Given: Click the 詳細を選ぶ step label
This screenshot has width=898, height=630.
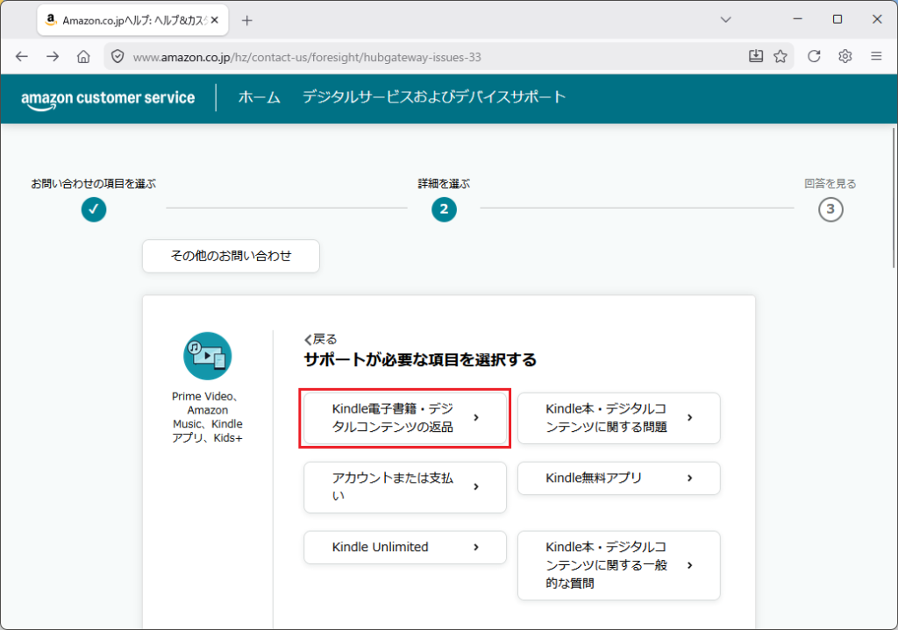Looking at the screenshot, I should (x=444, y=184).
